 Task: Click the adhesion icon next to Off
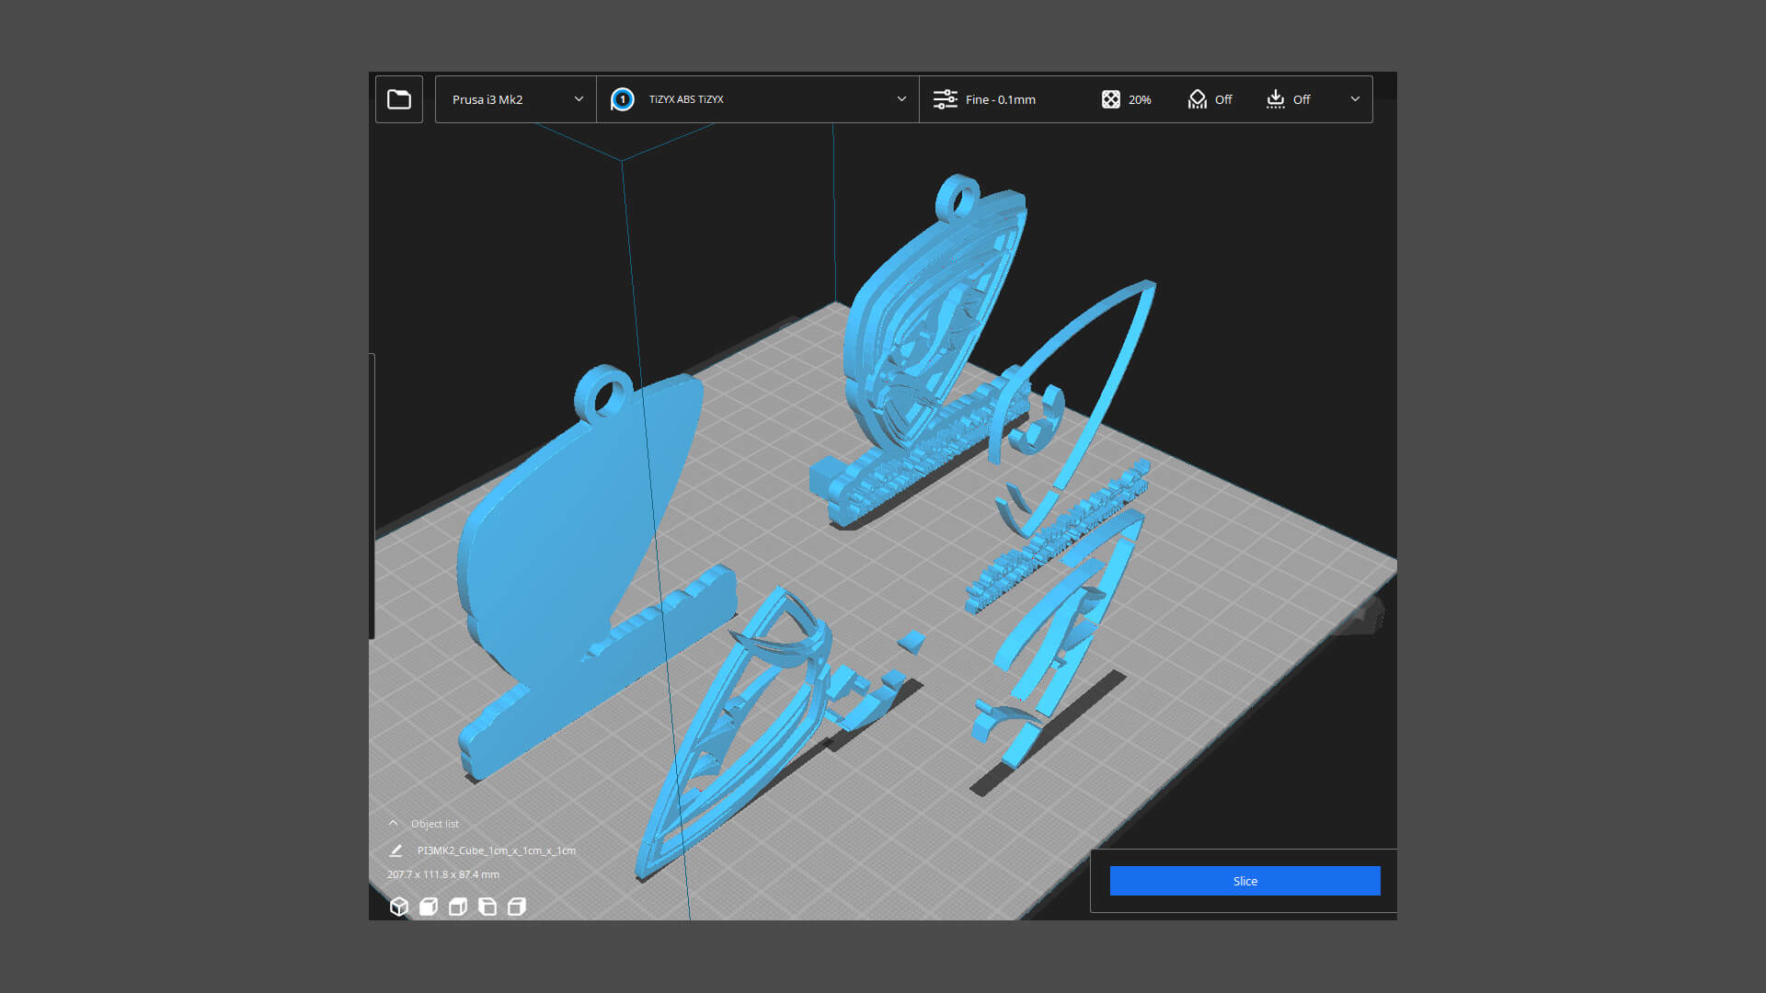1275,99
